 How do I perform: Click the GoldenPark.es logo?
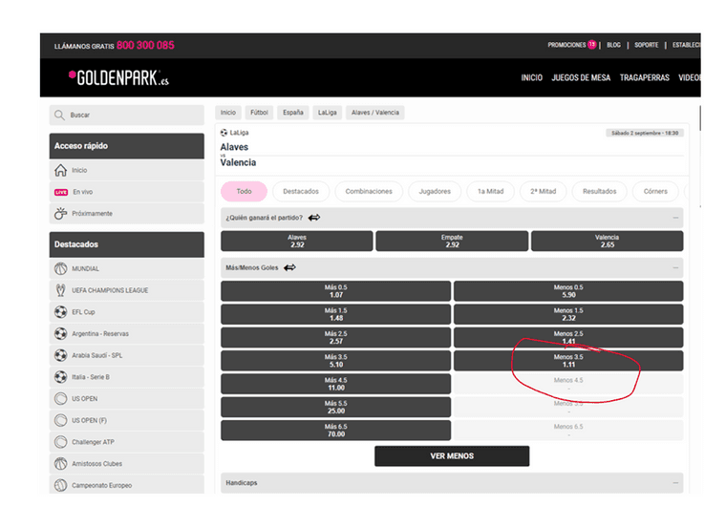click(x=119, y=77)
